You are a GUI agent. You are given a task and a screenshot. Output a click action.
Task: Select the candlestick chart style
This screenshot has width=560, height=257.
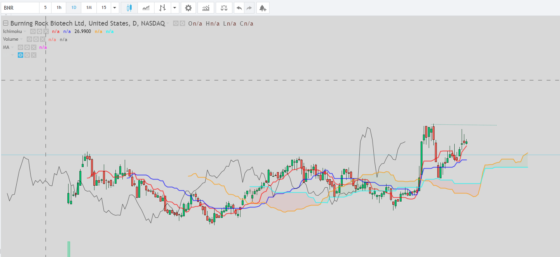click(129, 8)
